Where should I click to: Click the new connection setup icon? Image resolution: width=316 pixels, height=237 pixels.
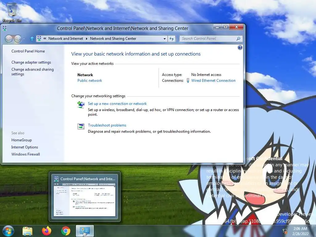tap(81, 105)
